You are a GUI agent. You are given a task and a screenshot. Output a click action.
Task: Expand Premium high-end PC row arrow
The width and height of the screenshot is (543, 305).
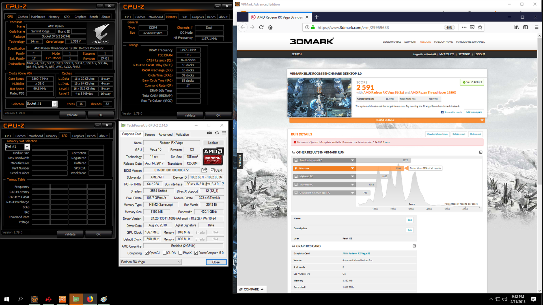352,160
